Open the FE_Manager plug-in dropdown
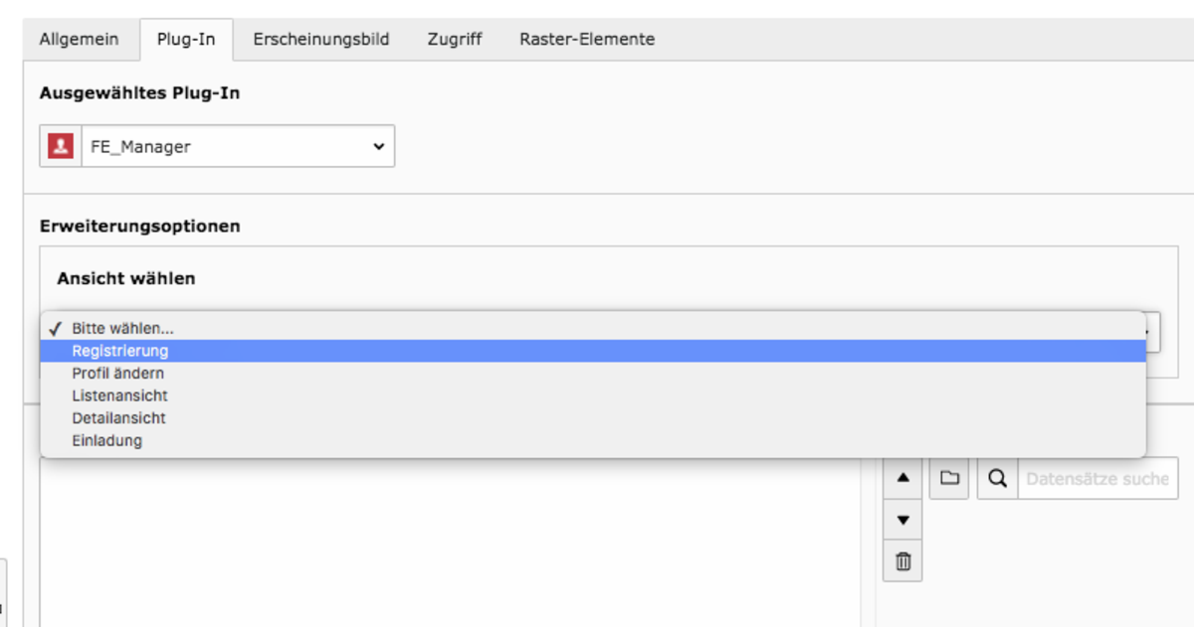The image size is (1194, 627). [217, 146]
